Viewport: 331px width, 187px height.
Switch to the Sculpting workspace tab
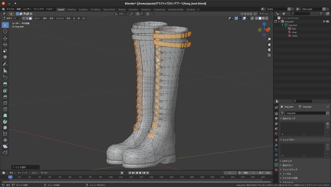[x=83, y=10]
